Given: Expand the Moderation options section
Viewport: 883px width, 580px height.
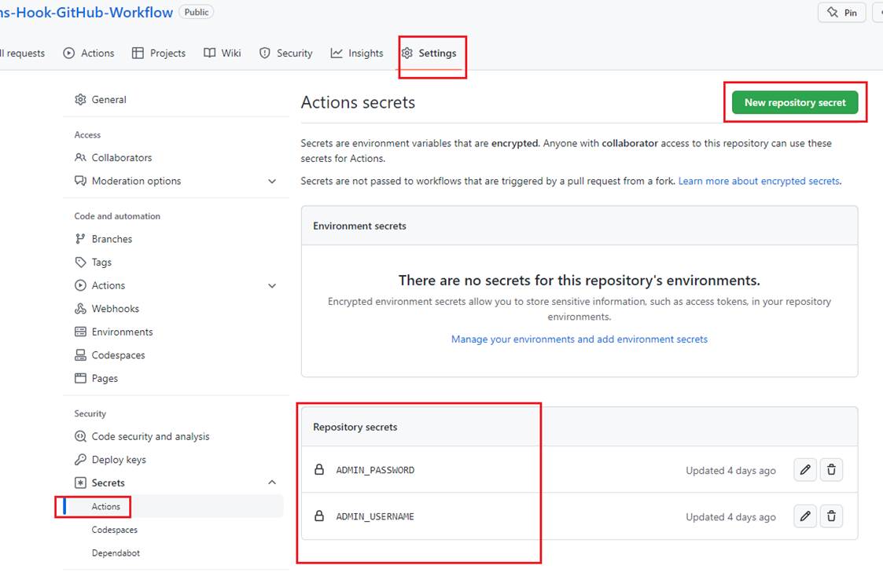Looking at the screenshot, I should (272, 181).
